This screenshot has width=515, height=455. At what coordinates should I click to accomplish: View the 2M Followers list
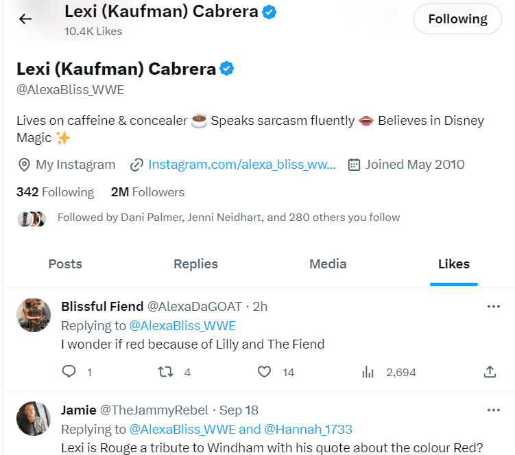pos(147,192)
